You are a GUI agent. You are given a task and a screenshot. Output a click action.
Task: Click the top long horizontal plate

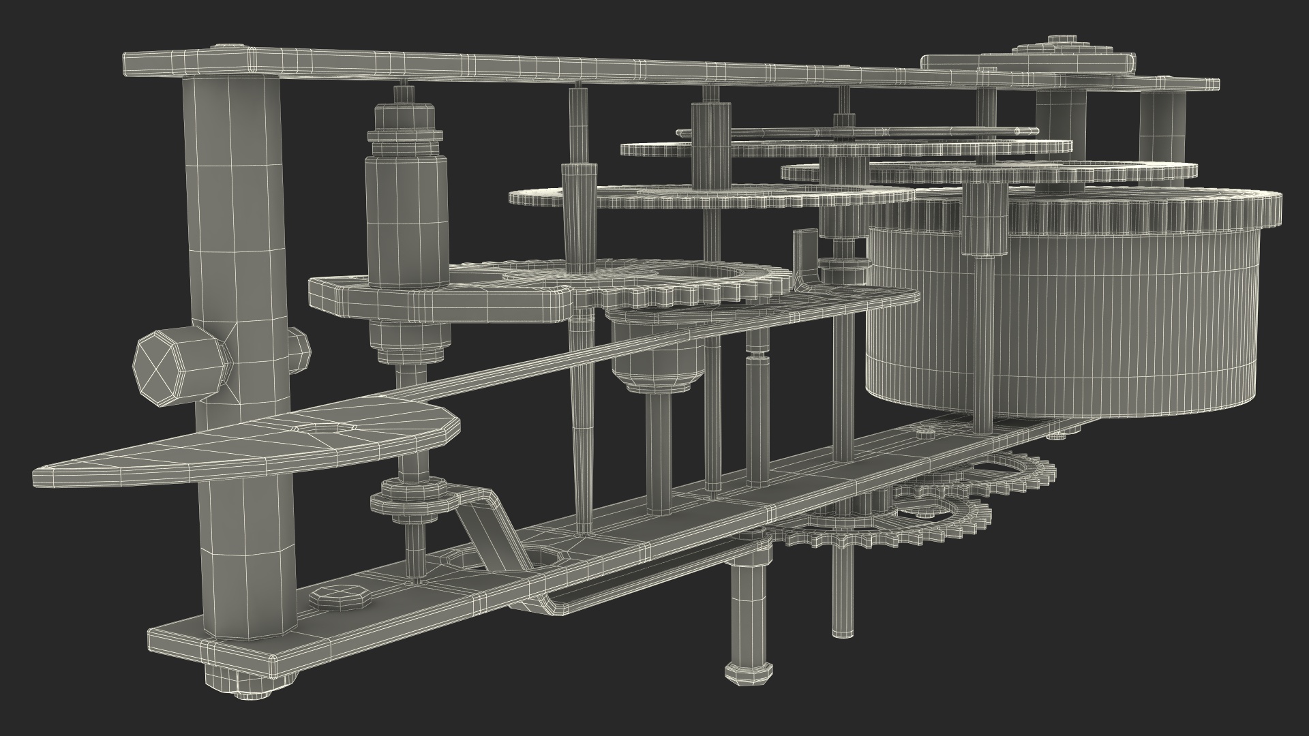tap(545, 68)
